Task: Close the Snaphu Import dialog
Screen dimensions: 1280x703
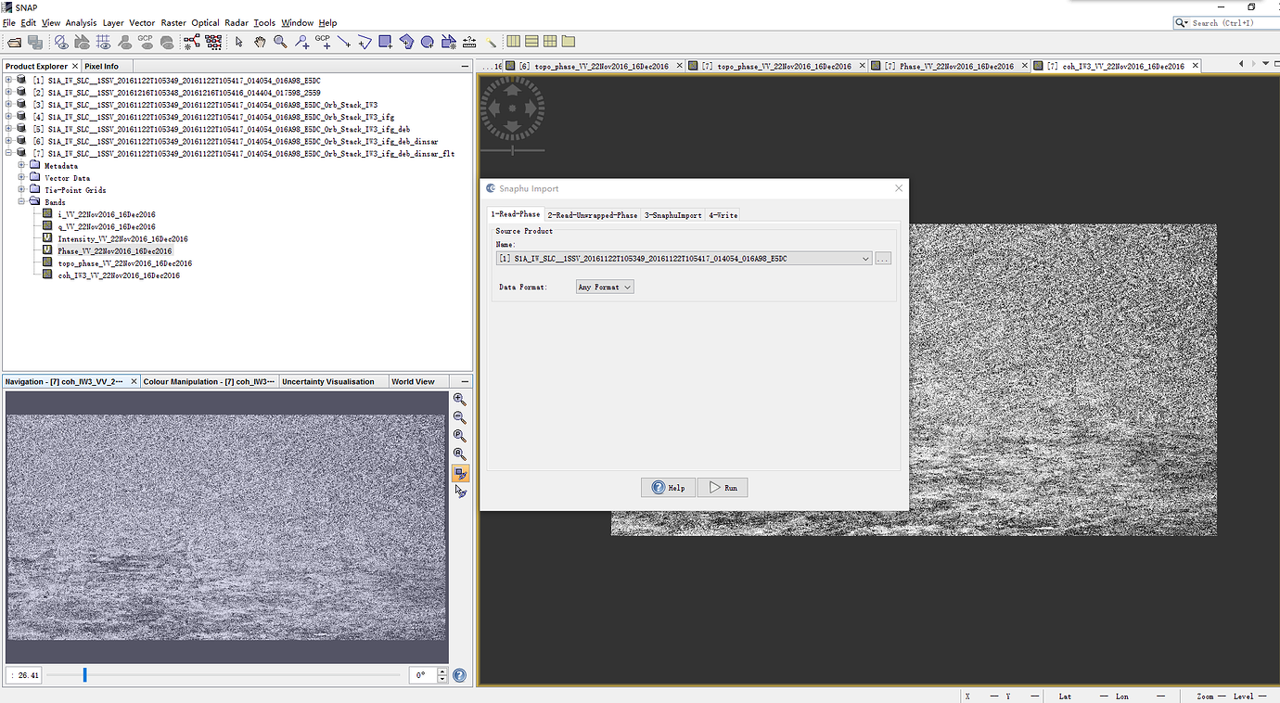Action: point(898,188)
